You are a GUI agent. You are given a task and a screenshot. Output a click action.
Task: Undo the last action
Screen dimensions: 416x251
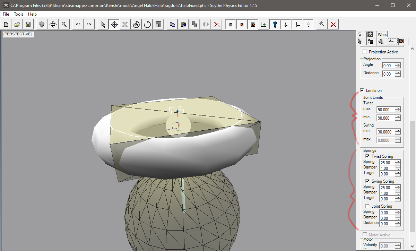click(78, 24)
